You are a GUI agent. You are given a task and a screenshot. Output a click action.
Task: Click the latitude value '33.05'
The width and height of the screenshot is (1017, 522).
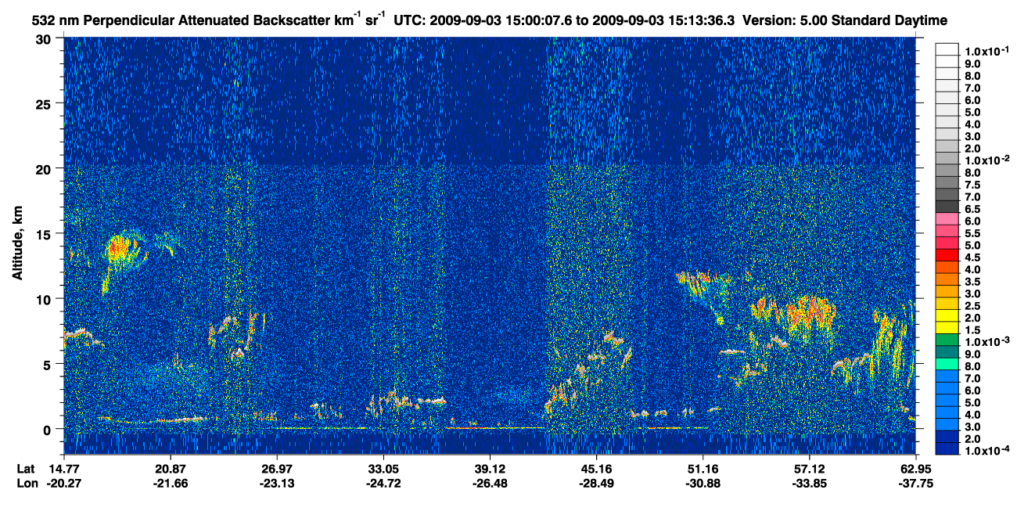click(383, 468)
